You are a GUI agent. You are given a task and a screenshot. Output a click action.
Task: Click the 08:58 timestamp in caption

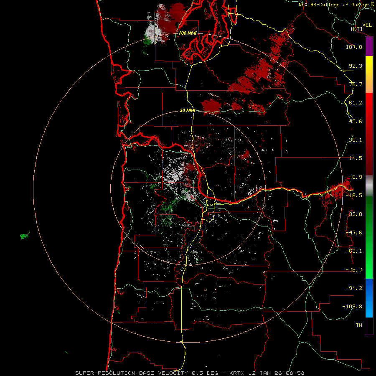click(295, 373)
